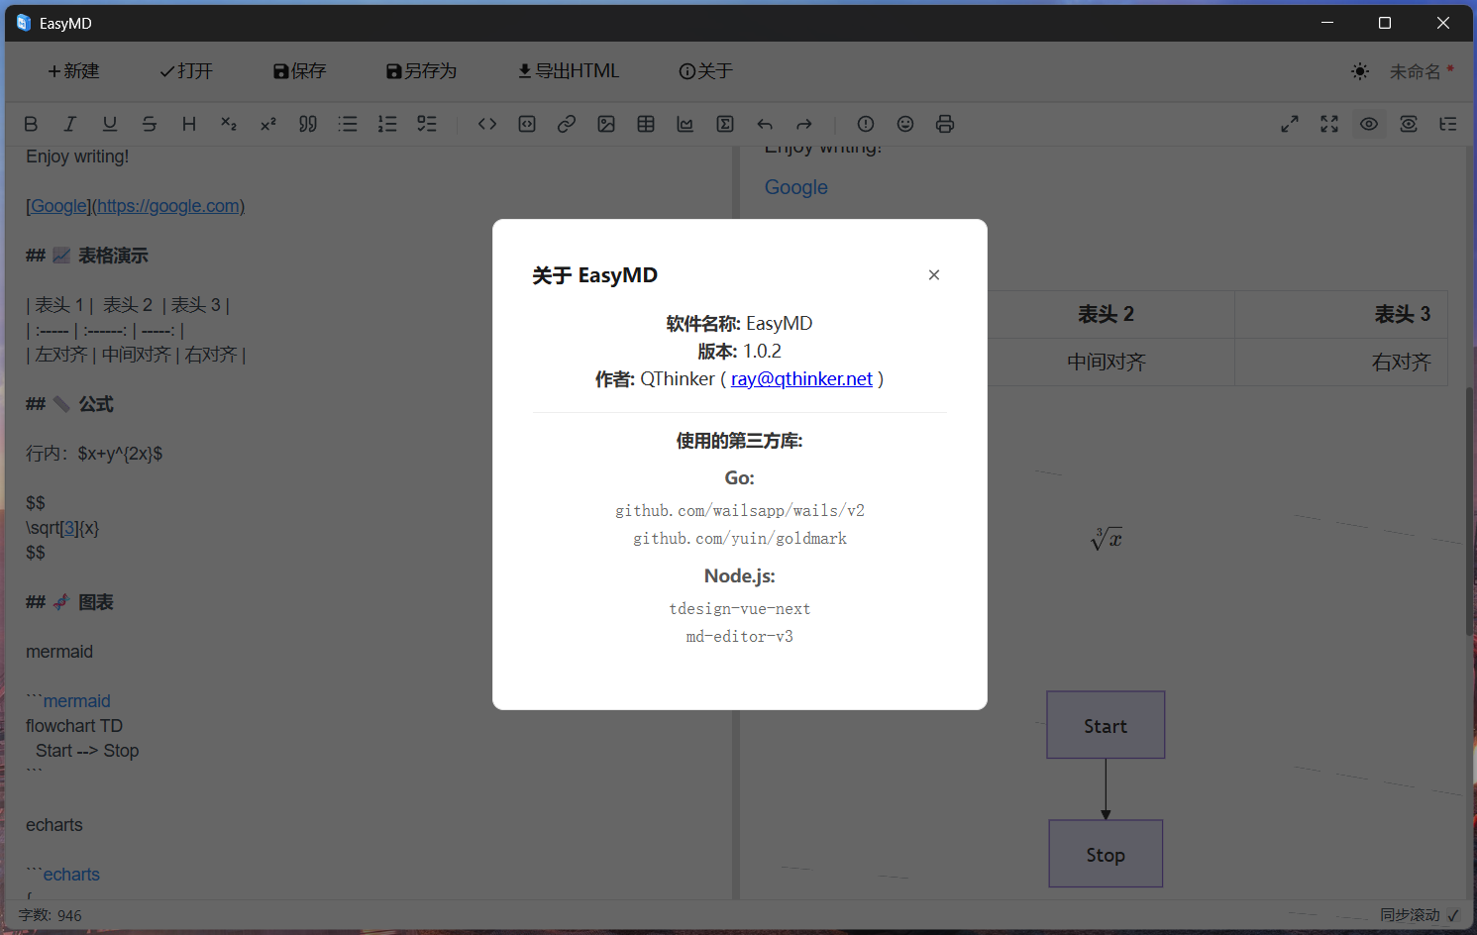The image size is (1477, 935).
Task: Undo the last edit
Action: pos(764,124)
